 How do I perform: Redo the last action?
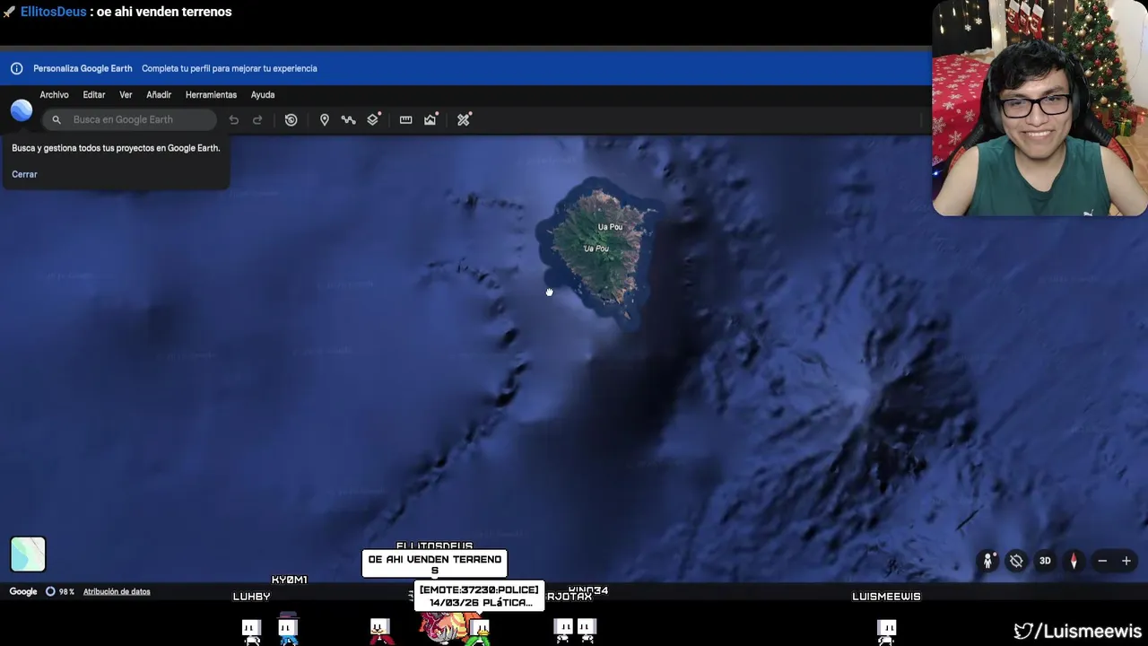point(257,119)
